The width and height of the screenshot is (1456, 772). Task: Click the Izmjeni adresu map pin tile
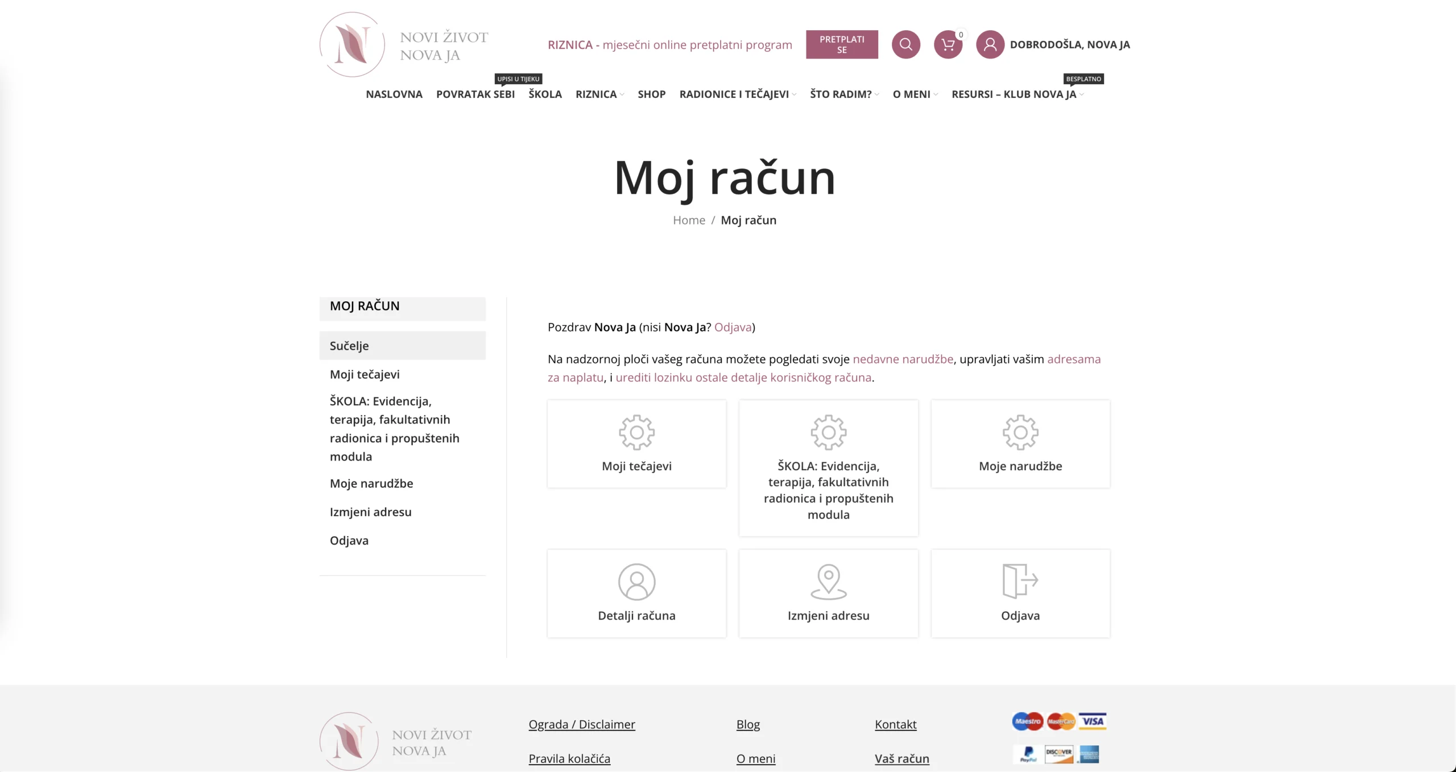click(828, 593)
